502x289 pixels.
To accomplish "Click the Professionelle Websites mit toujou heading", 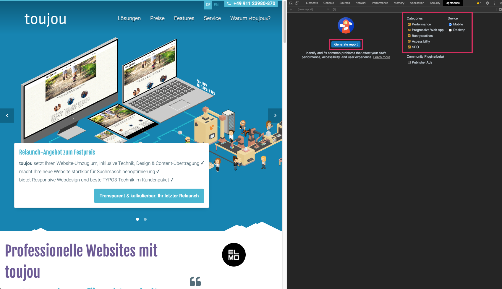I will (x=81, y=261).
